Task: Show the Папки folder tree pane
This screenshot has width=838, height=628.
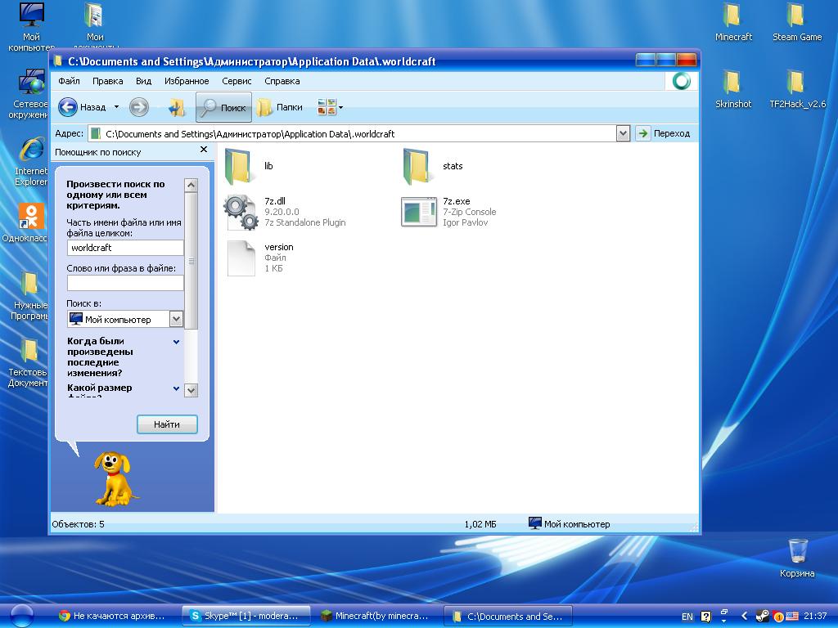Action: (x=280, y=107)
